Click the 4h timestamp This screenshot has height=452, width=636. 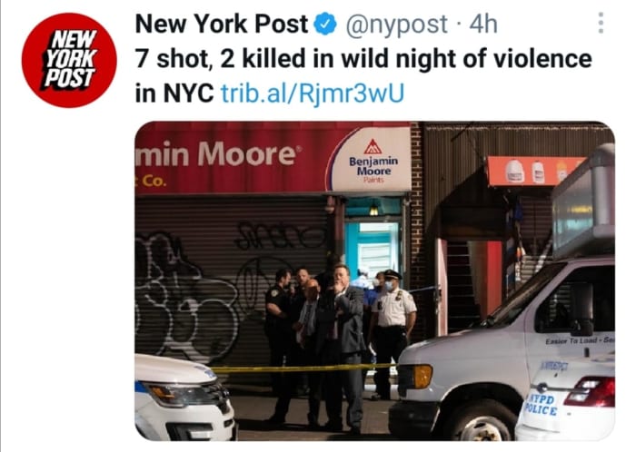coord(483,24)
